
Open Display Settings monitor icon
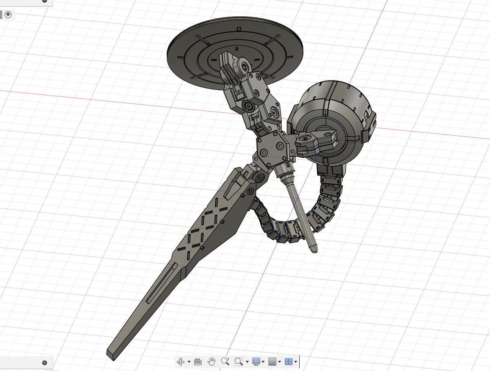(256, 362)
